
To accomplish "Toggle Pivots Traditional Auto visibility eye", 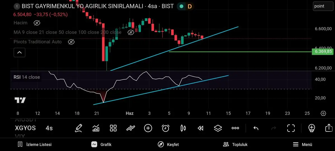I will click(71, 42).
